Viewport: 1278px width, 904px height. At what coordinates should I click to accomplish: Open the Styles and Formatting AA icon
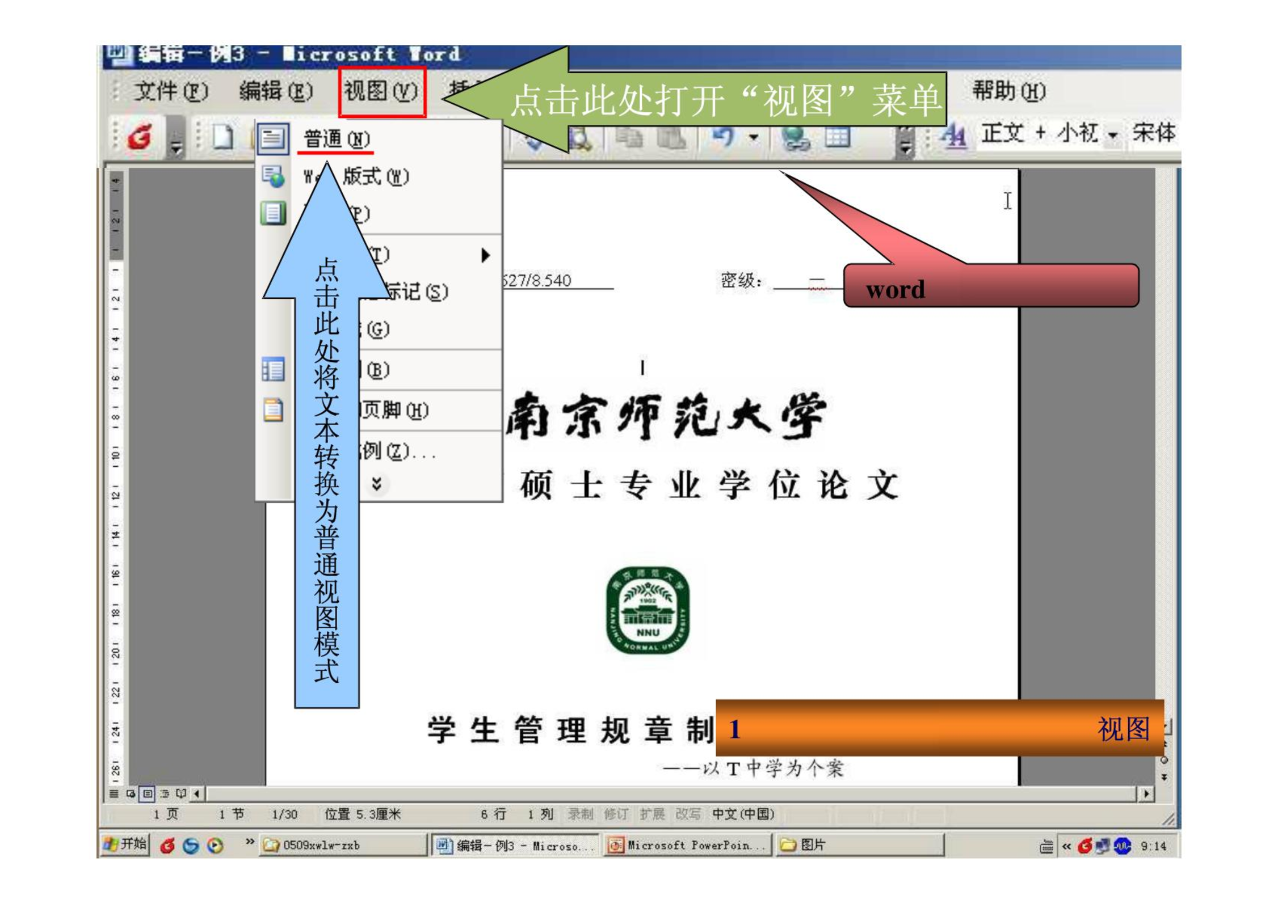(x=955, y=137)
